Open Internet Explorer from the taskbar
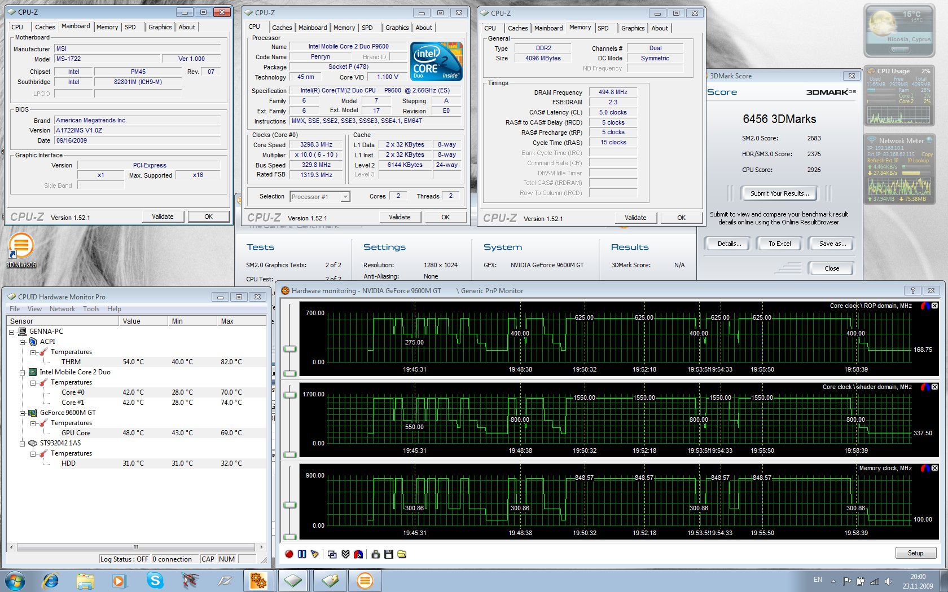This screenshot has height=592, width=948. pos(51,580)
